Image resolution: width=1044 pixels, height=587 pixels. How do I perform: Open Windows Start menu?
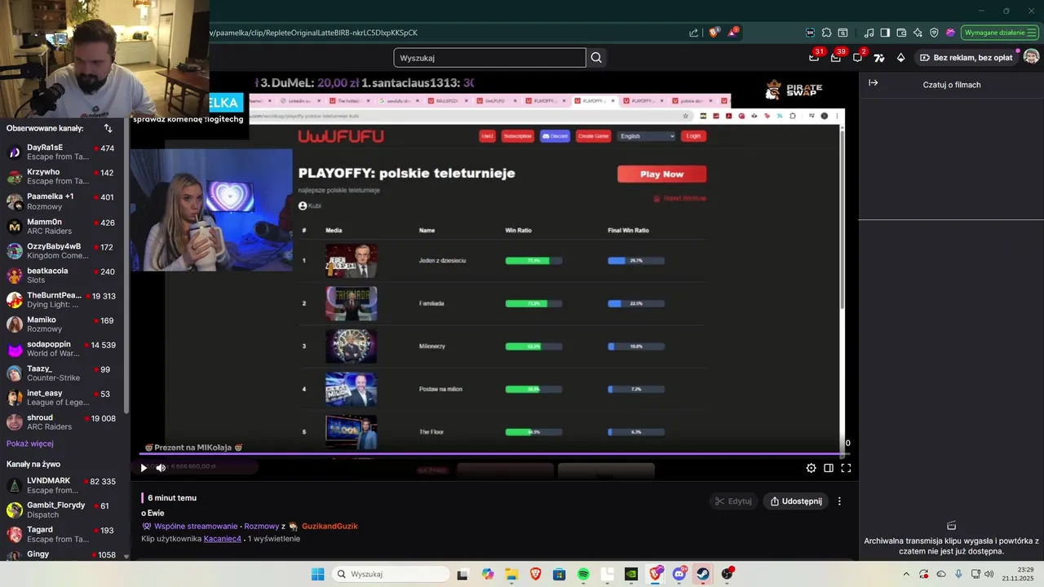(317, 574)
